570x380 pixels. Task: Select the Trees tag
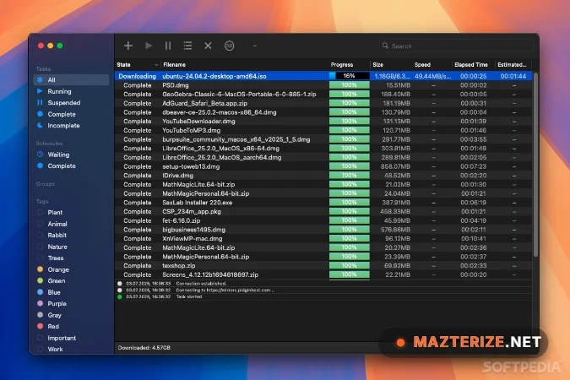(71, 258)
